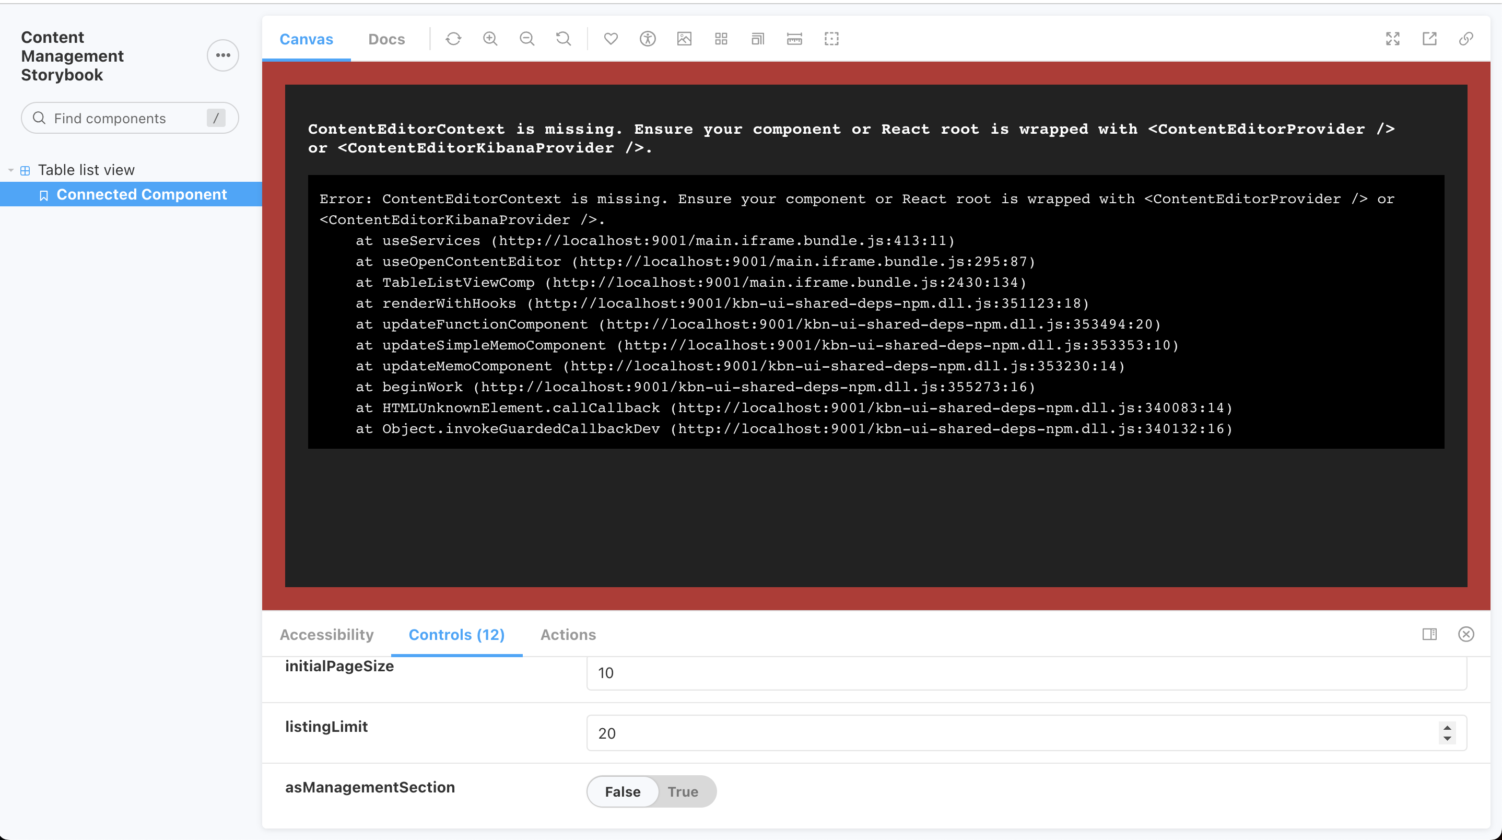Change canvas background image icon

[x=684, y=39]
